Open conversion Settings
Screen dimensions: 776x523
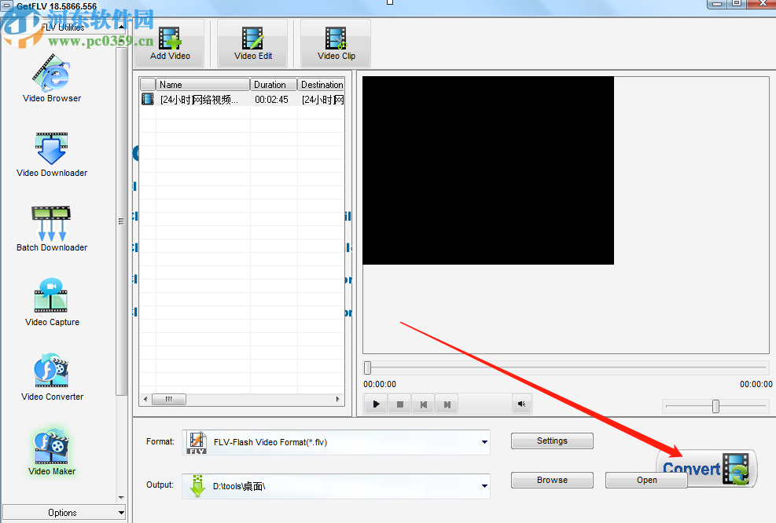pos(552,441)
